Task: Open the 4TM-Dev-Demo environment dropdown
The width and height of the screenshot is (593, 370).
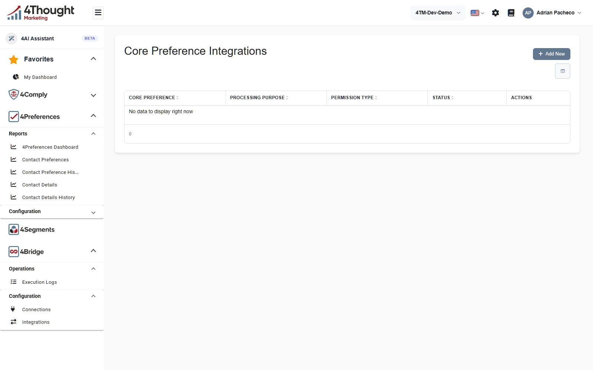Action: coord(438,13)
